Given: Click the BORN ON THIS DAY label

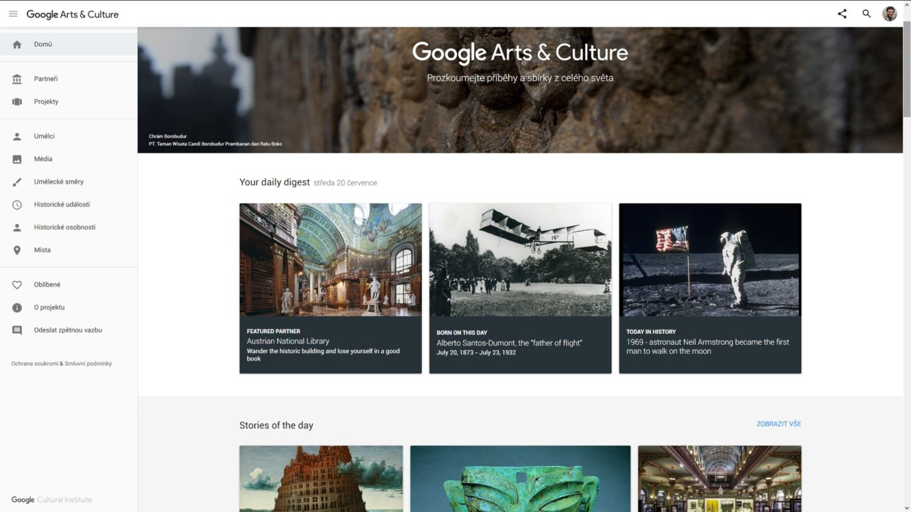Looking at the screenshot, I should (x=462, y=332).
